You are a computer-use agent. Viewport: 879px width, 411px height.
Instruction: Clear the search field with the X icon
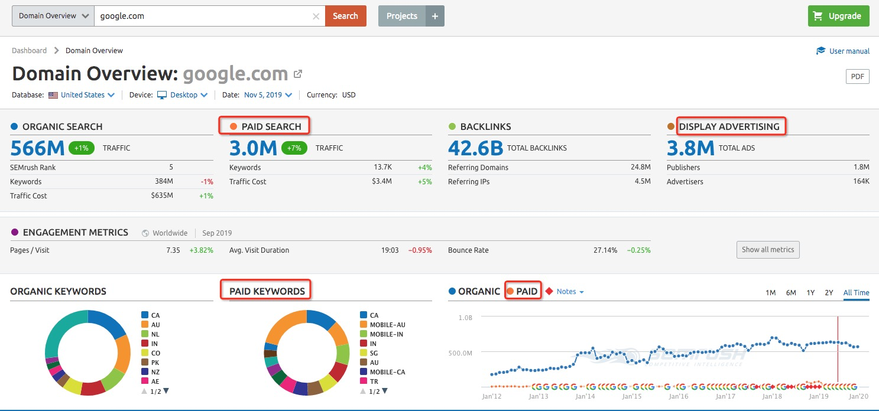click(316, 17)
